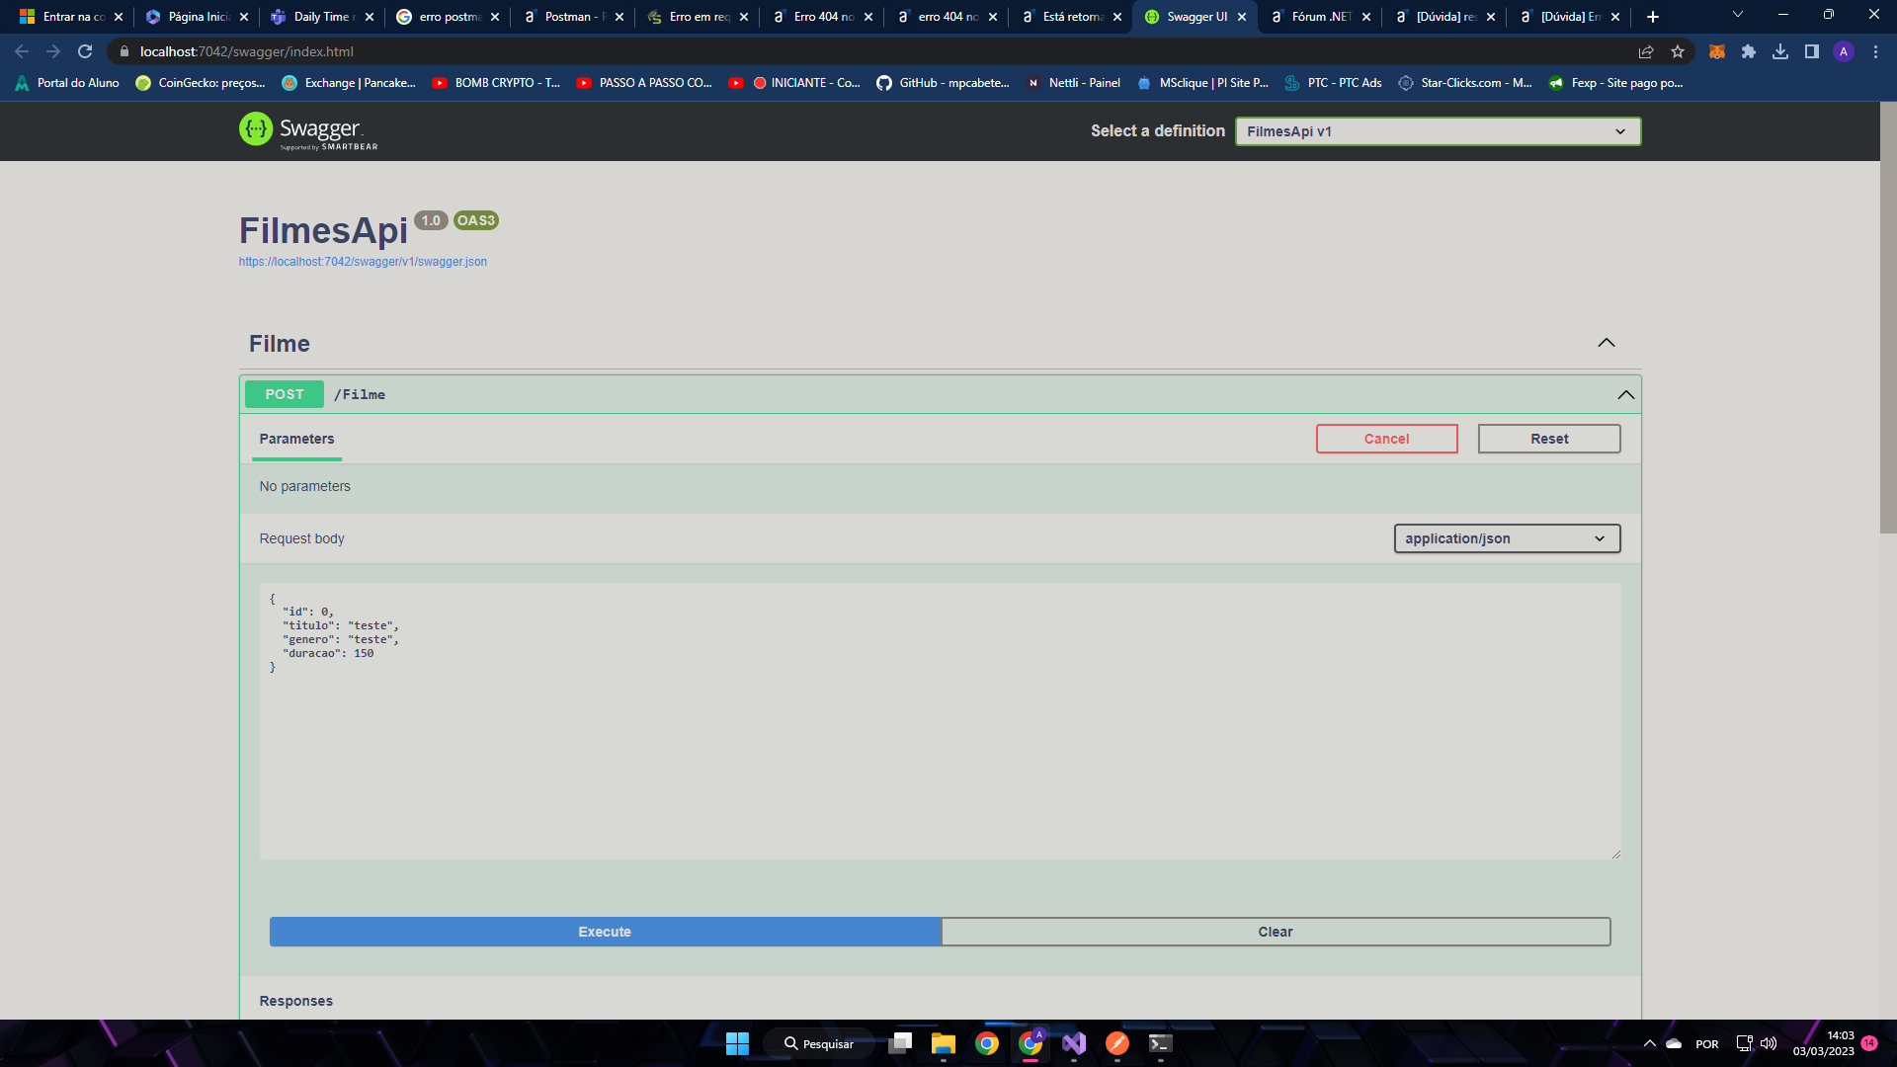Open Windows Start menu

737,1043
